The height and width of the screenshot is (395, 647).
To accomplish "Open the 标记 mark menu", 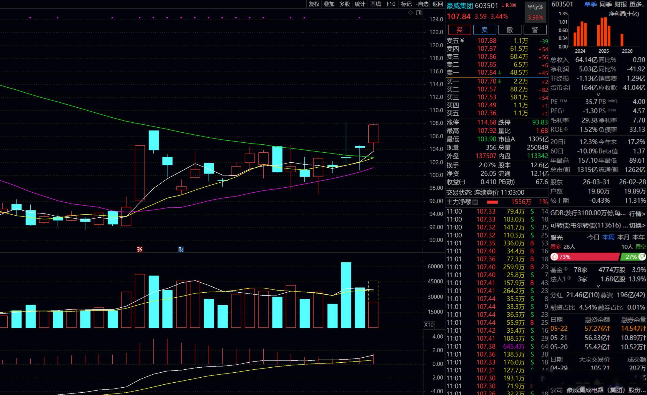I will [406, 4].
